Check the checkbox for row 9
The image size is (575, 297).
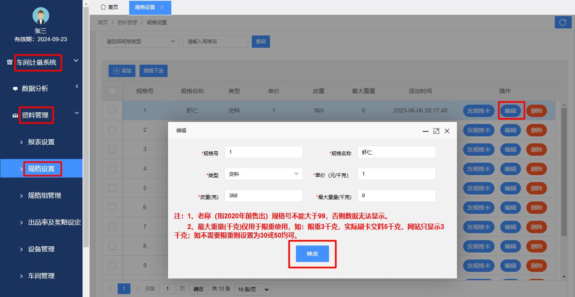(x=112, y=265)
